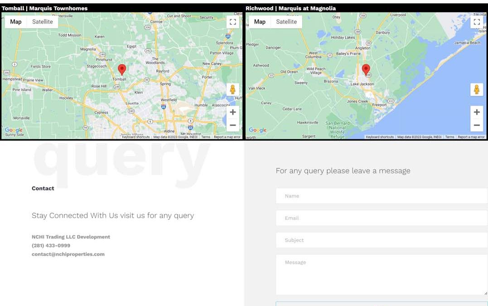Zoom out on the Tomball map
The height and width of the screenshot is (306, 488).
coord(232,125)
